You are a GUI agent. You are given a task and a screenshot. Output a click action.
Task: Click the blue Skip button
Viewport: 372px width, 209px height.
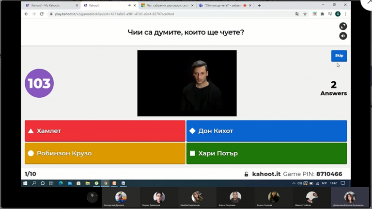339,56
